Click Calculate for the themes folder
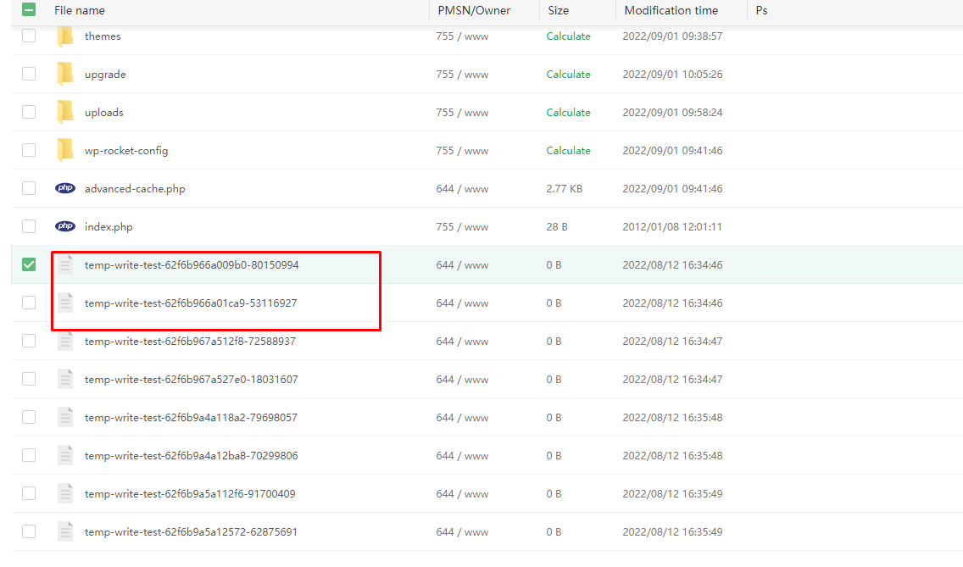963x567 pixels. (x=568, y=36)
